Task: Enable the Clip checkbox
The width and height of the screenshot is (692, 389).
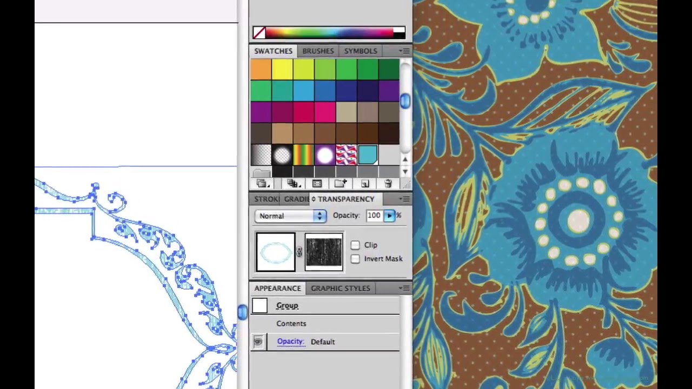Action: (355, 245)
